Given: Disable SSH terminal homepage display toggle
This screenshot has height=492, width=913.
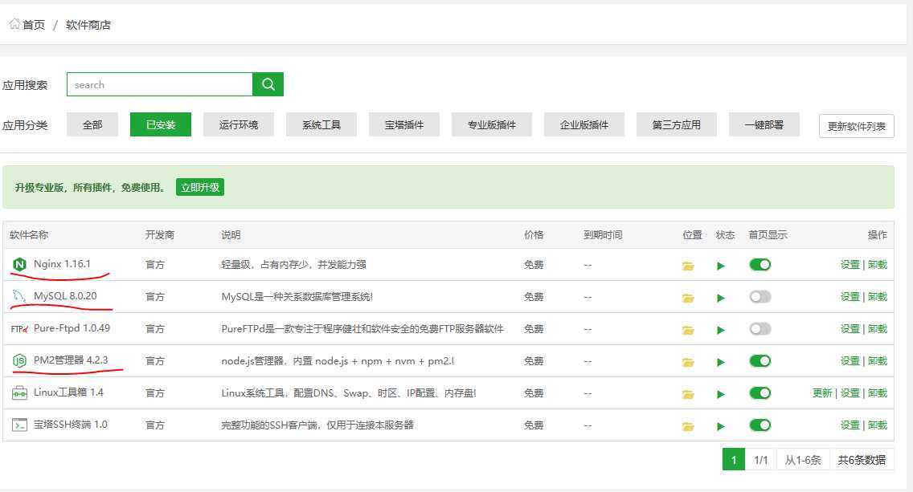Looking at the screenshot, I should [759, 425].
